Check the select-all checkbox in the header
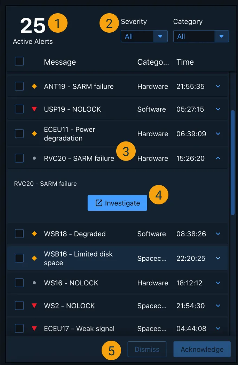Screen dimensions: 238x365 click(x=19, y=62)
